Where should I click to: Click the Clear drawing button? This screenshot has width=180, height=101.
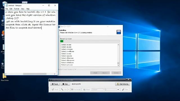[x=125, y=89]
